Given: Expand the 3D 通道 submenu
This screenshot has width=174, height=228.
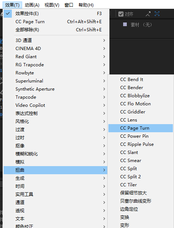Looking at the screenshot, I should 55,40.
